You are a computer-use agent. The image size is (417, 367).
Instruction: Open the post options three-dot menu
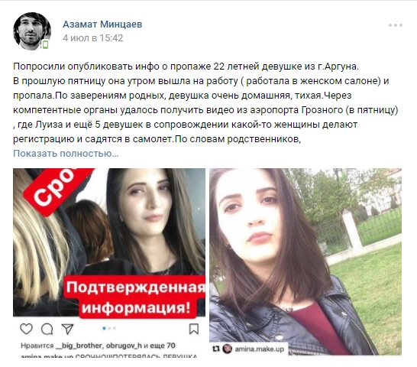click(395, 25)
